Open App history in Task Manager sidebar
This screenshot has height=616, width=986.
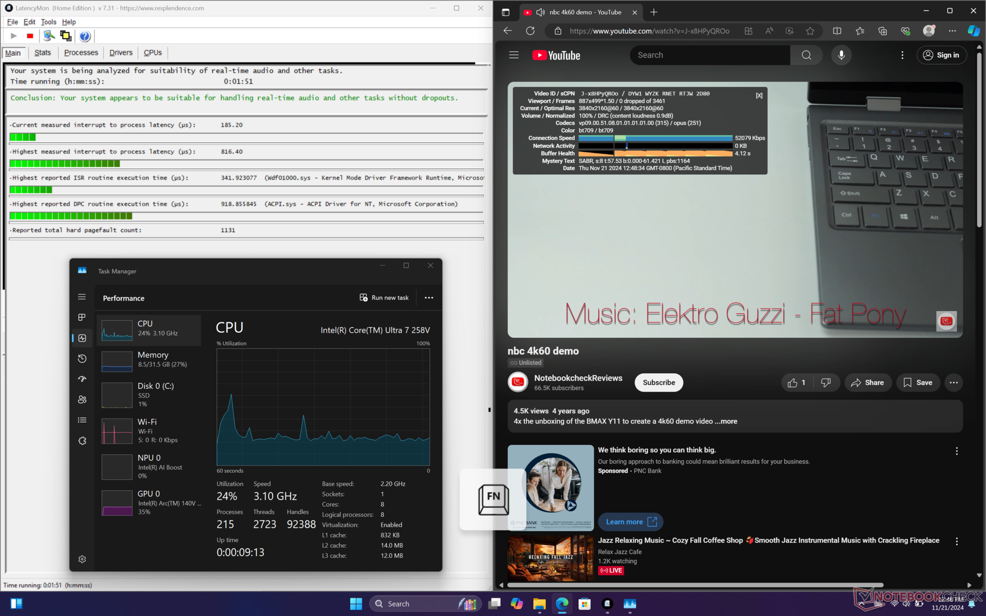tap(82, 358)
